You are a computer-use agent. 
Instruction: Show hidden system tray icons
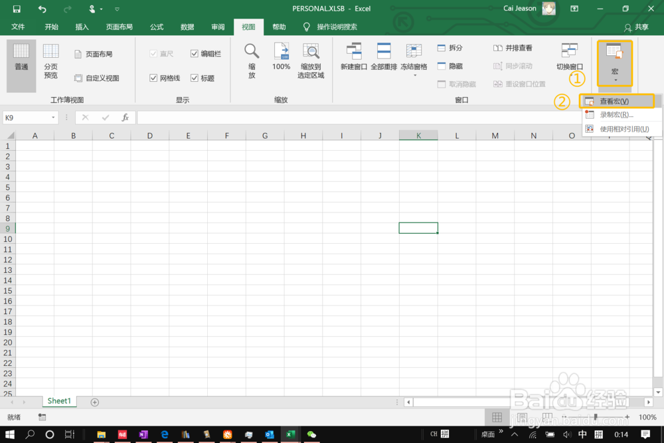click(515, 434)
